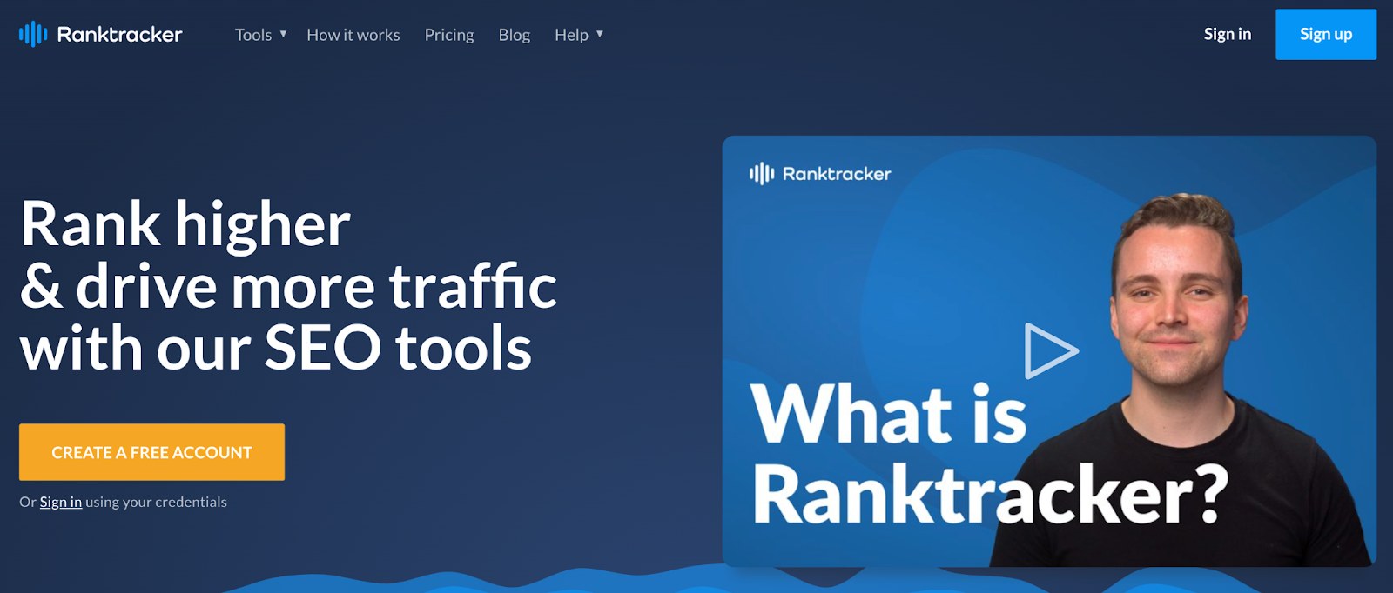Click the Ranktracker logo icon inside the video
Screen dimensions: 1393x593
click(x=761, y=174)
